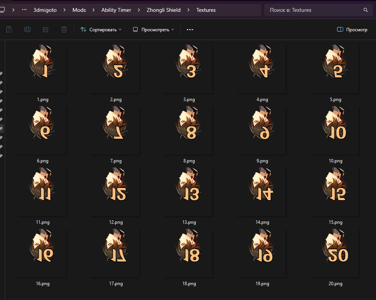376x300 pixels.
Task: Click the Paste toolbar icon
Action: [9, 29]
